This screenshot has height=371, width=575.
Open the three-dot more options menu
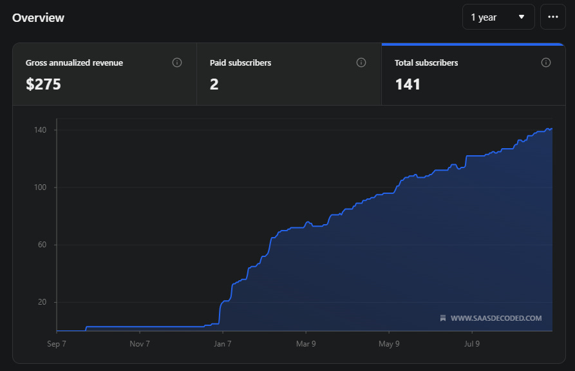552,17
